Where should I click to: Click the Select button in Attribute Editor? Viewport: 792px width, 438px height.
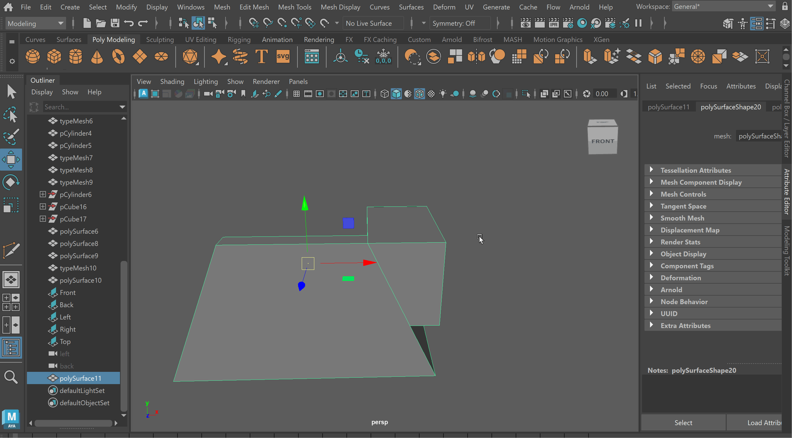pyautogui.click(x=683, y=423)
